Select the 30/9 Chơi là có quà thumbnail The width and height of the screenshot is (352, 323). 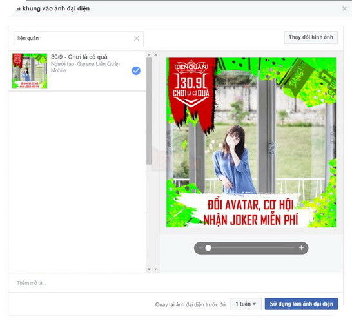pos(30,70)
